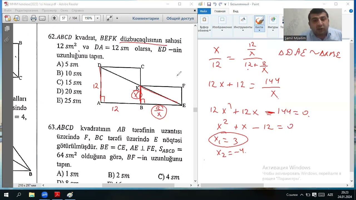Viewport: 356px width, 200px height.
Task: Redo the last action in Paint
Action: tap(220, 4)
